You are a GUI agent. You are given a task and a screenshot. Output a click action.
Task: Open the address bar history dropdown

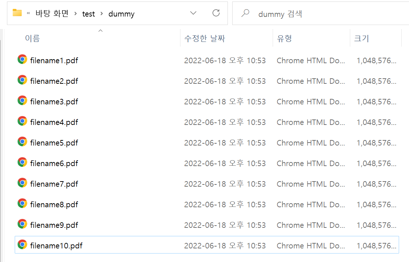point(193,13)
